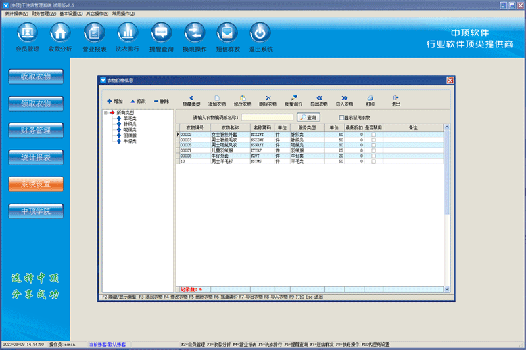Click 单价 column header
Image resolution: width=526 pixels, height=350 pixels.
coord(334,127)
